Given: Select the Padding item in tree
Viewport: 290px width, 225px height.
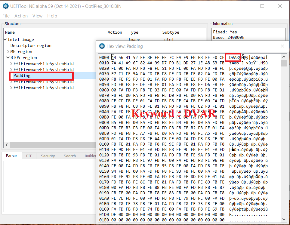Looking at the screenshot, I should (22, 76).
